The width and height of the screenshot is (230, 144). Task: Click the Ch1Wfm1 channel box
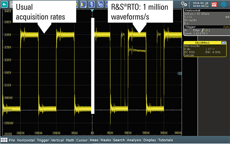tap(205, 49)
